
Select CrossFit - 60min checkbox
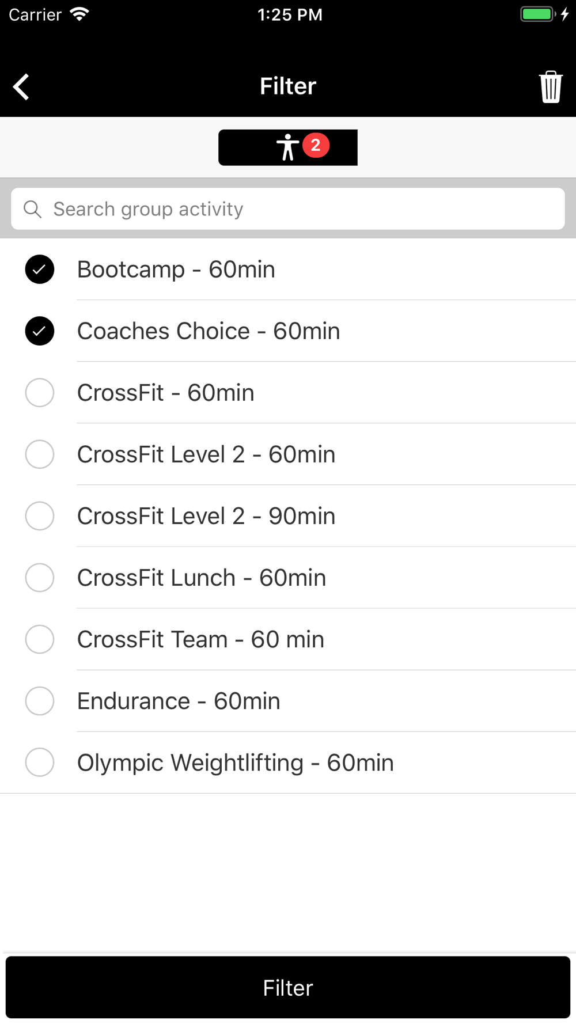[40, 393]
